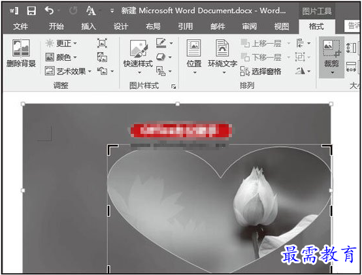Open the 审阅 tab

[250, 27]
